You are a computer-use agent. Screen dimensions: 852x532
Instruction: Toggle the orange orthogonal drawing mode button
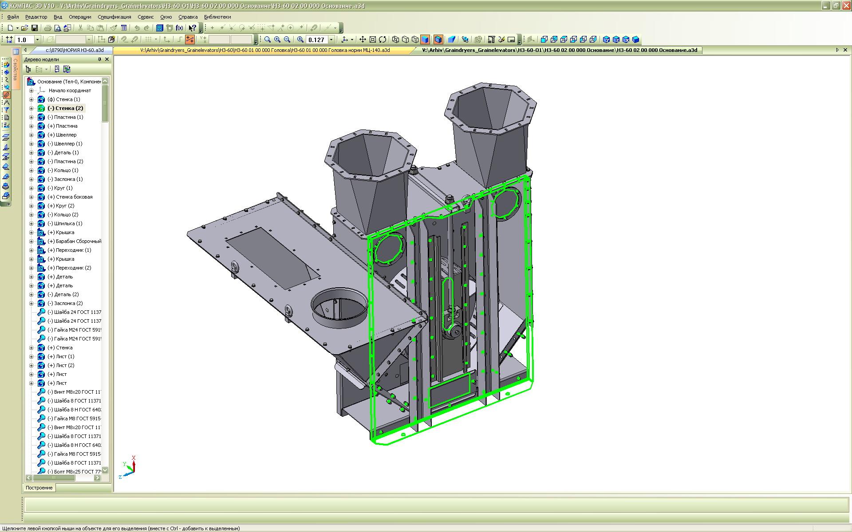pos(190,39)
